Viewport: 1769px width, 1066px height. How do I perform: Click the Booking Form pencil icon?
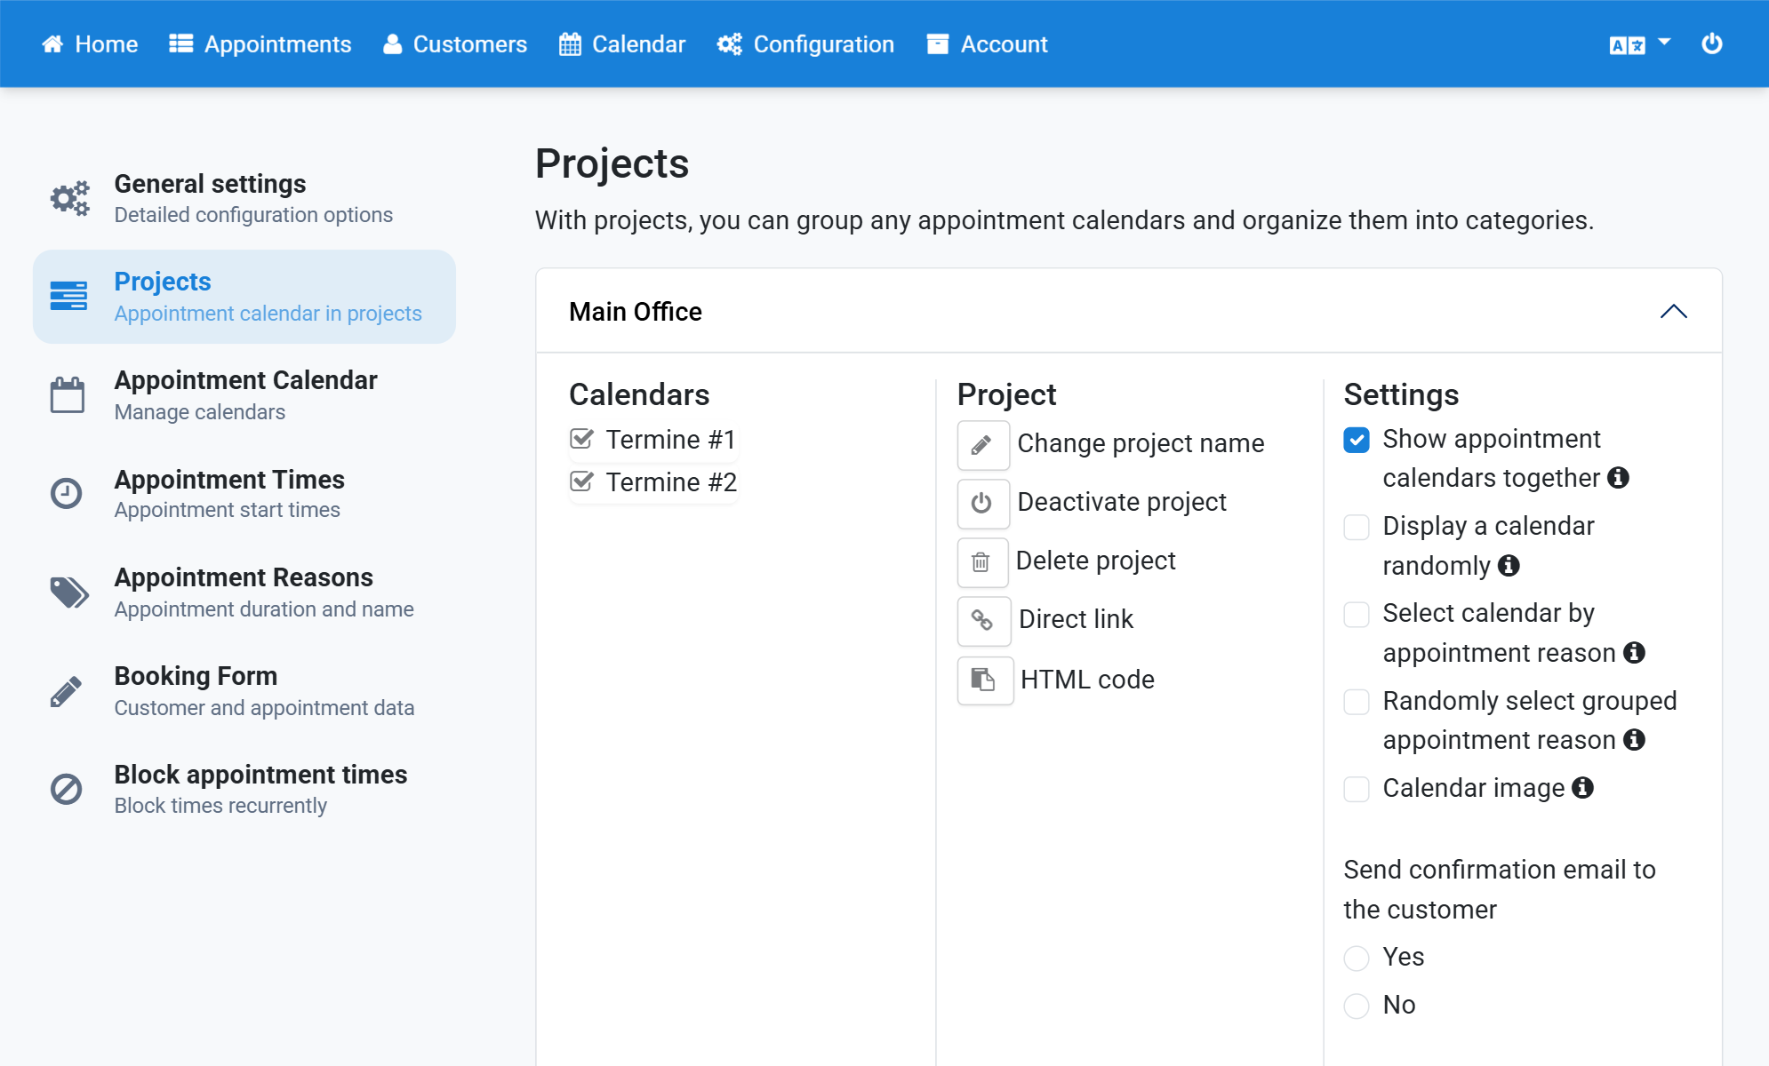point(66,690)
